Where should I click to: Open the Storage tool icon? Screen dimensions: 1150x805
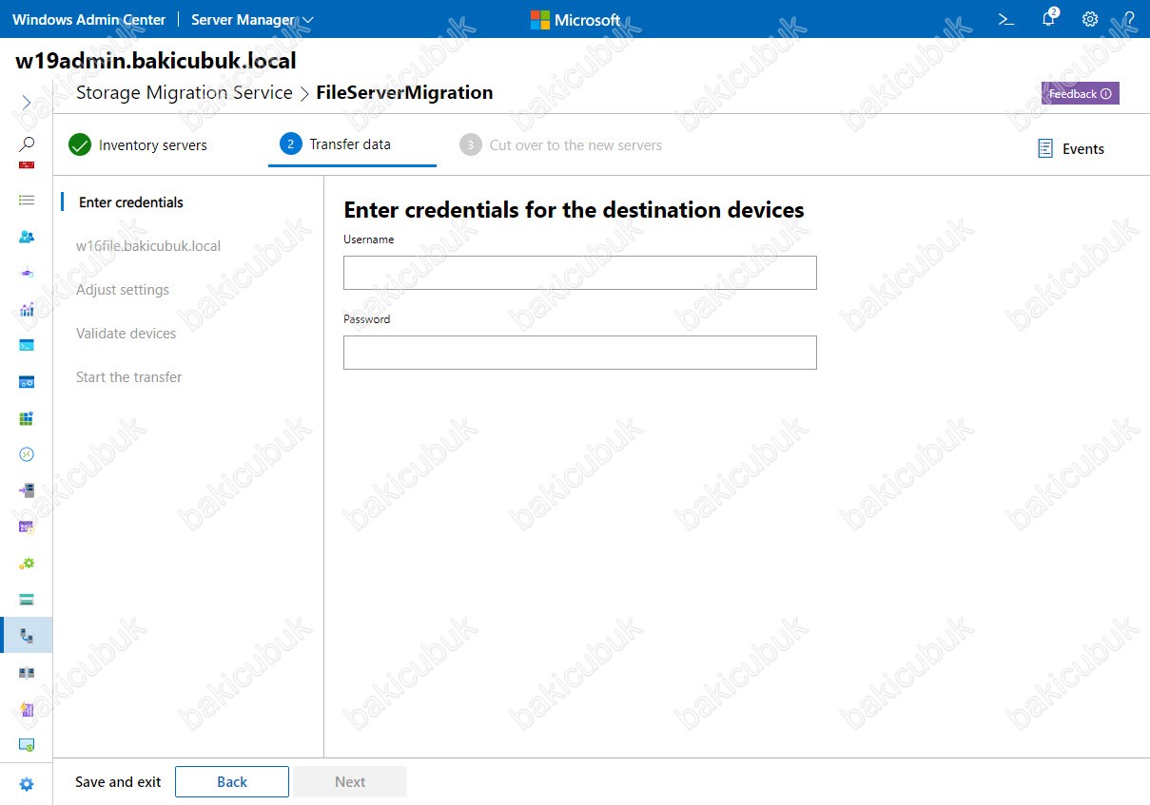pyautogui.click(x=27, y=599)
